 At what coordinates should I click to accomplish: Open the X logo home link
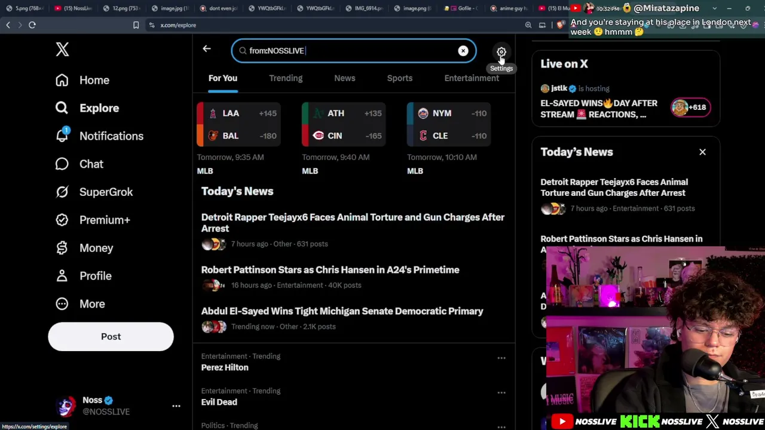(62, 50)
